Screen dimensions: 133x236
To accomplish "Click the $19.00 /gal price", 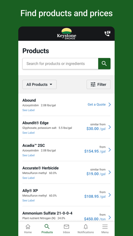I will click(x=96, y=174).
